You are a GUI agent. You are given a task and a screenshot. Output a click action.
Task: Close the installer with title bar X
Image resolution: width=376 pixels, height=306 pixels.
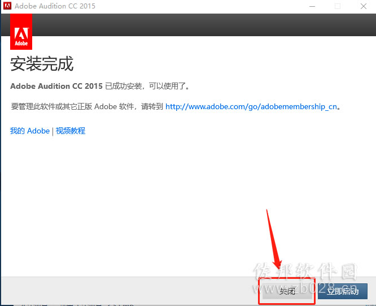[364, 6]
